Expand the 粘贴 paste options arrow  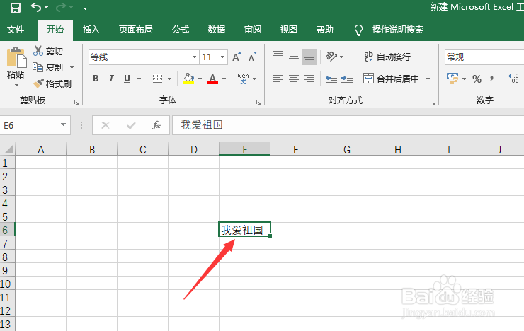[x=16, y=86]
